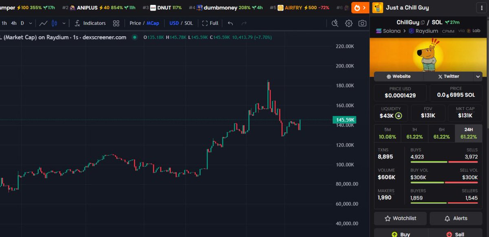Viewport: 489px width, 237px height.
Task: Click the PRICE 0.0₆6995 SOL box
Action: (x=456, y=92)
